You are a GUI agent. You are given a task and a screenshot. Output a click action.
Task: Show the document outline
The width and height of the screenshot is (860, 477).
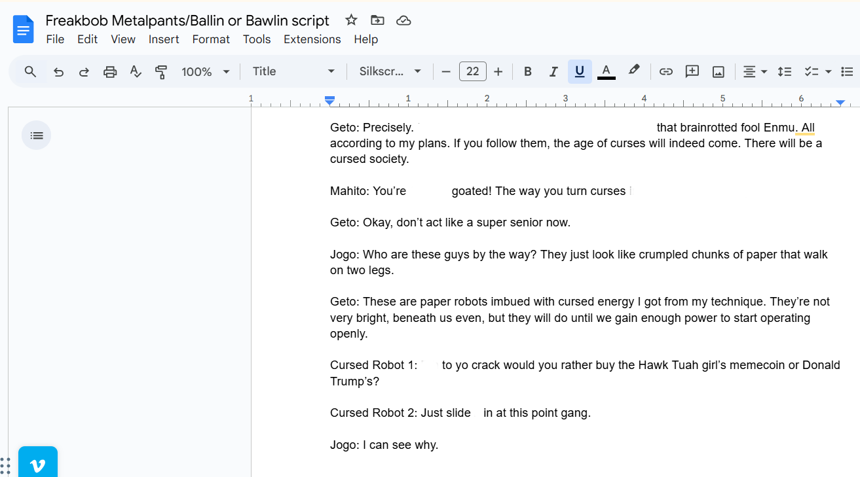[37, 135]
